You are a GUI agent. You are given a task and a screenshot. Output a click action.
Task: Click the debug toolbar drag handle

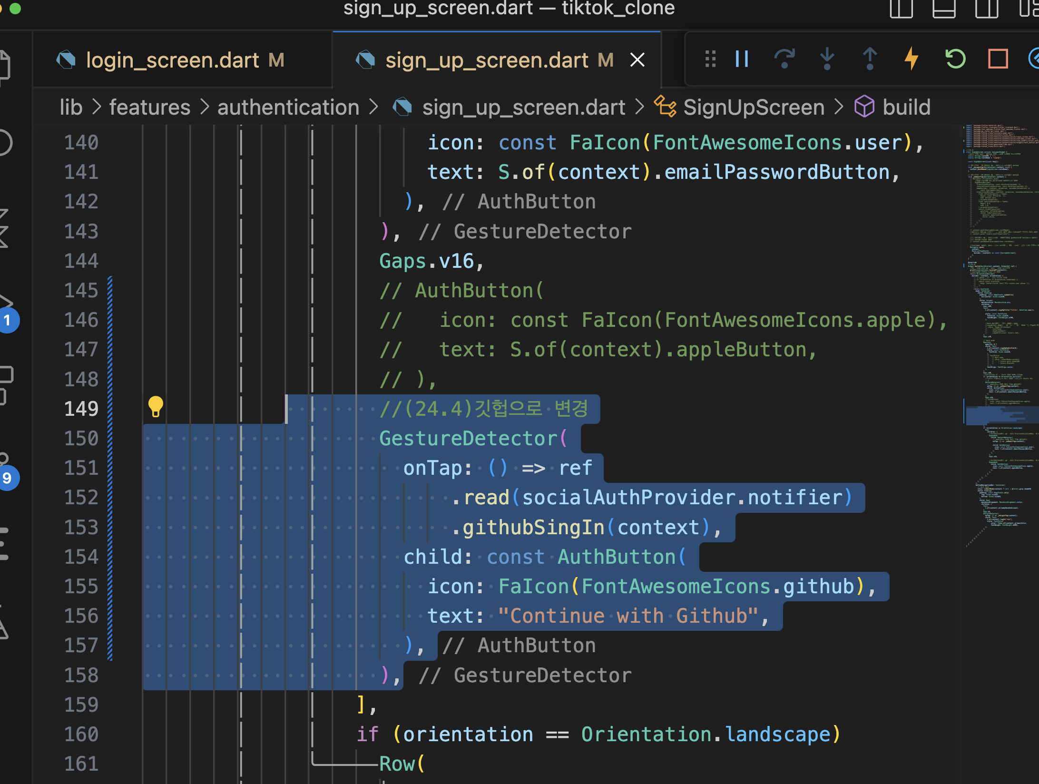[x=710, y=59]
